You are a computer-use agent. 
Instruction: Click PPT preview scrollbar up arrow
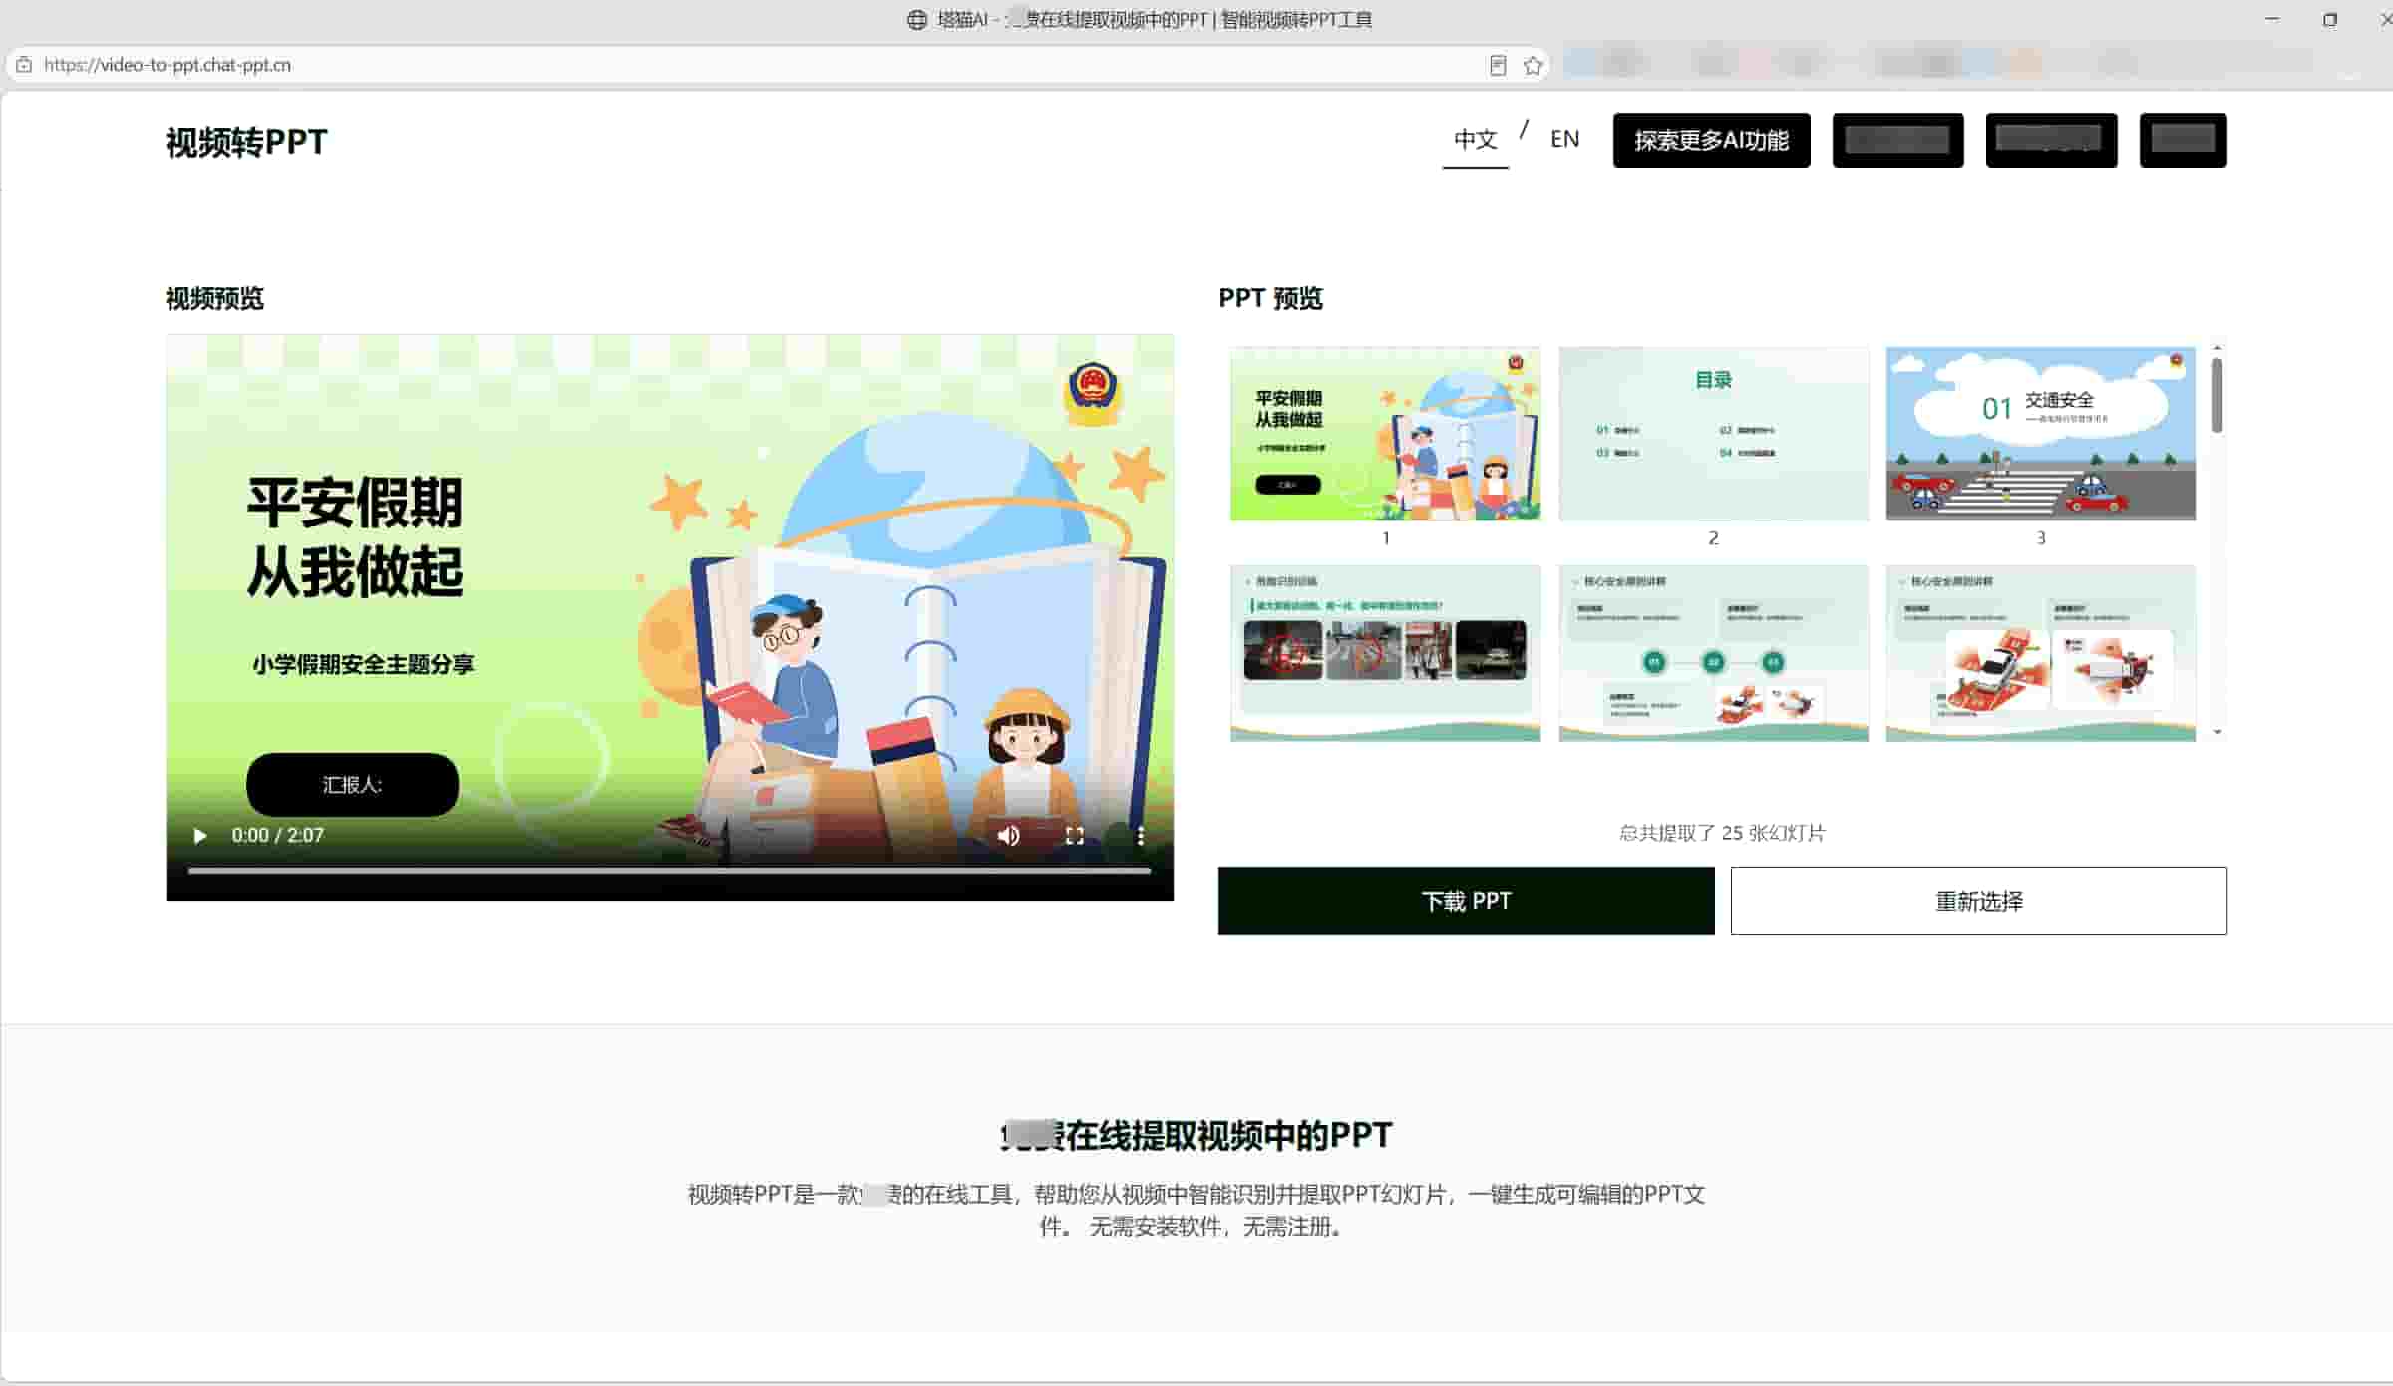[2217, 348]
